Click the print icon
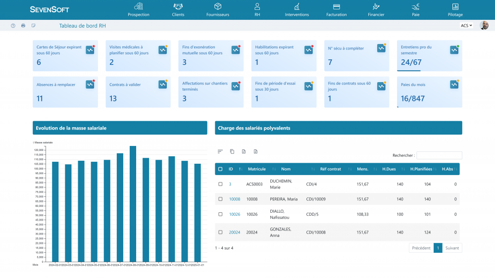Image resolution: width=495 pixels, height=278 pixels. coord(23,26)
